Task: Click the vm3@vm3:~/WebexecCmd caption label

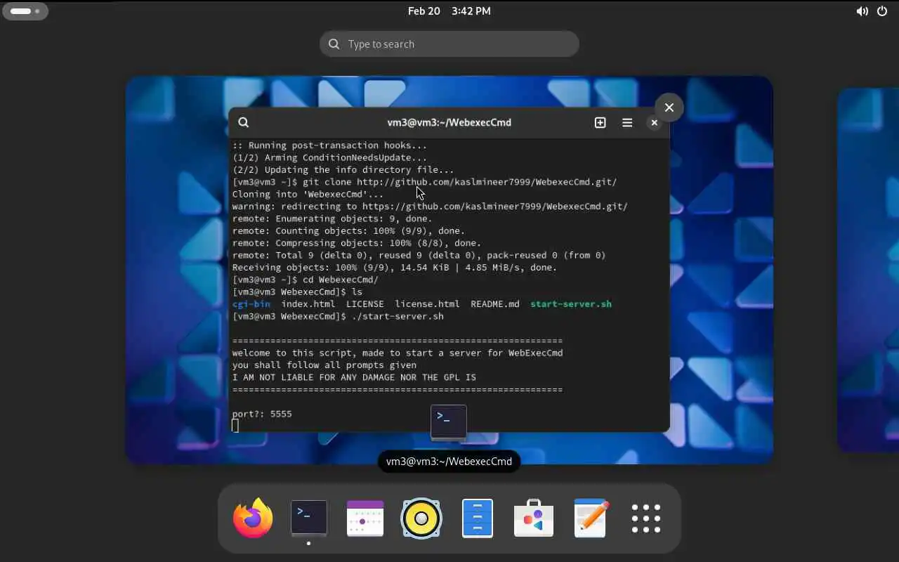Action: click(449, 462)
